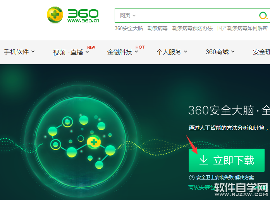Click the 360安全大脑 suggestion link

tap(129, 28)
